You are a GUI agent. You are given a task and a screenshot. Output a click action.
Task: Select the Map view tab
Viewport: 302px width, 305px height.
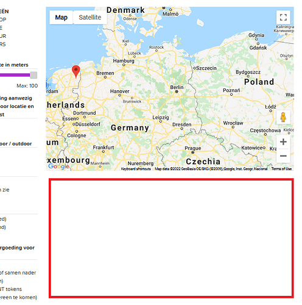tap(61, 18)
